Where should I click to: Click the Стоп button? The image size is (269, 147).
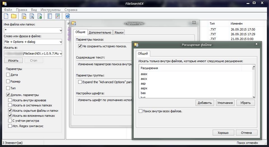tap(34, 60)
